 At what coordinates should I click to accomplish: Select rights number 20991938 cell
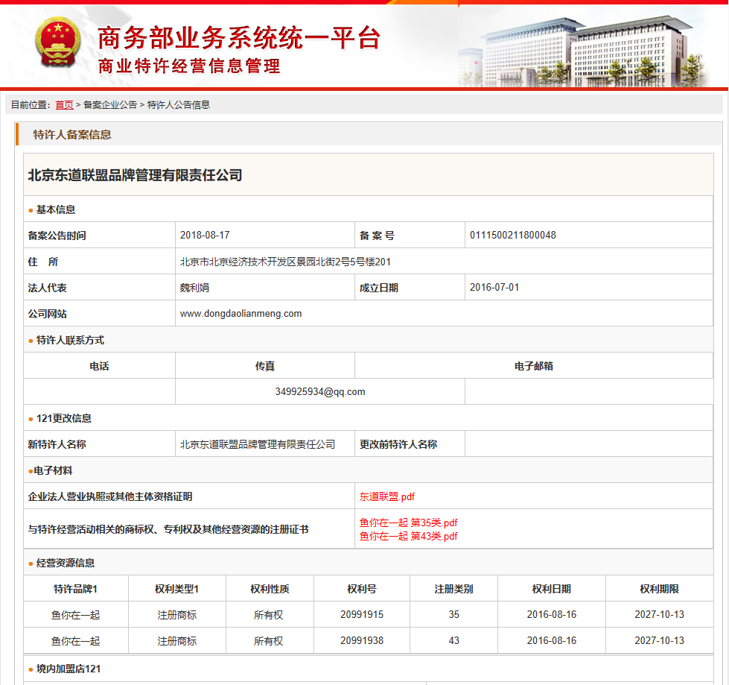tap(362, 640)
